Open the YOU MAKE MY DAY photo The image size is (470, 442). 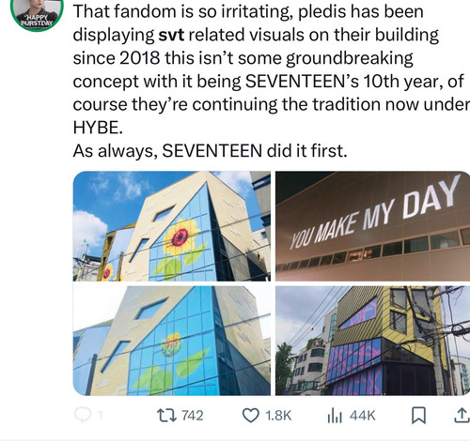pyautogui.click(x=373, y=226)
